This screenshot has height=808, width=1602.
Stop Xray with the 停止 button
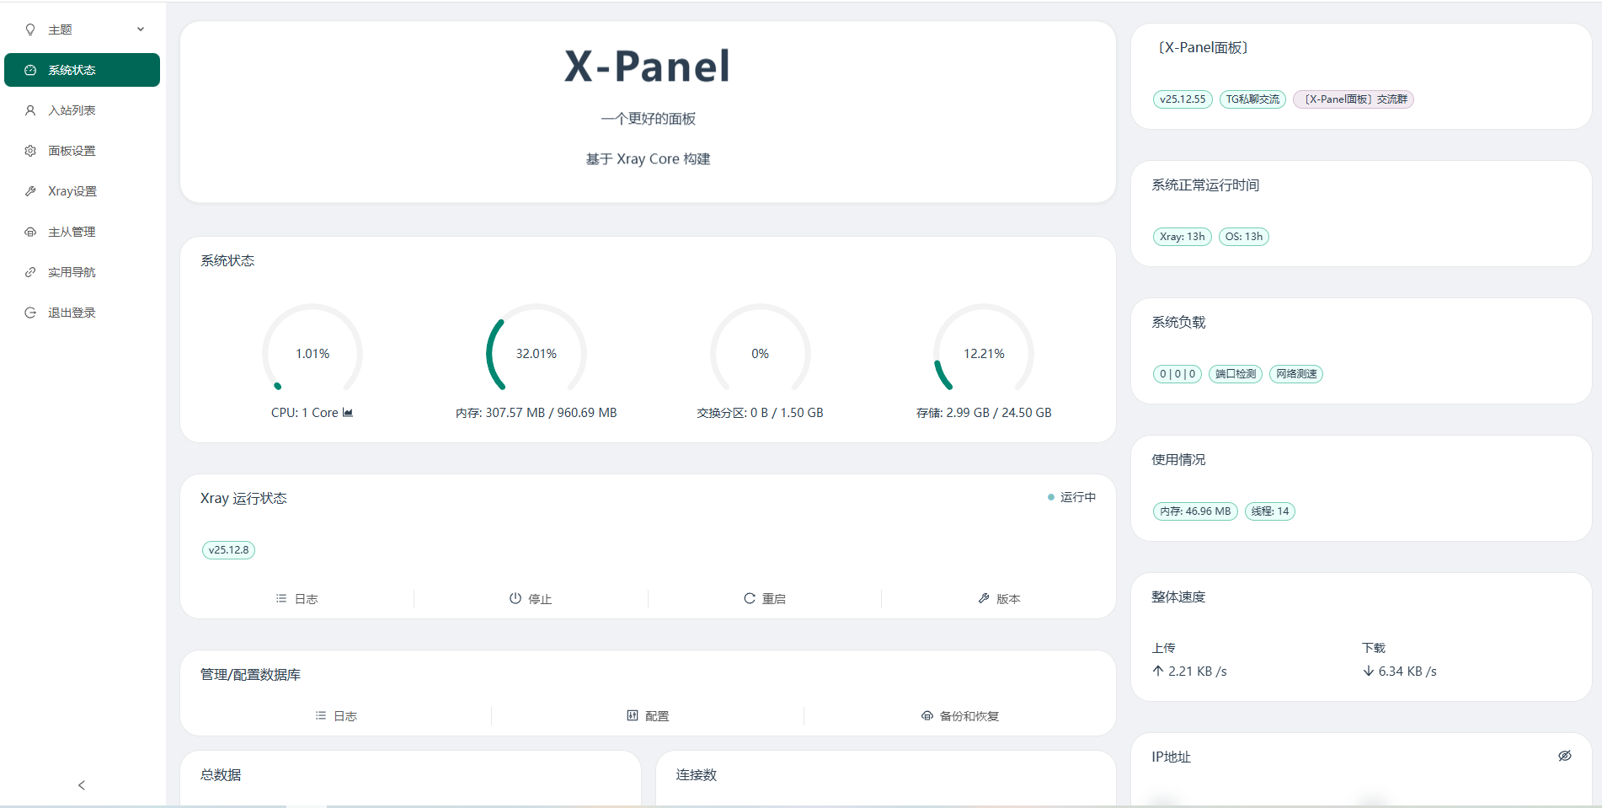pyautogui.click(x=531, y=599)
